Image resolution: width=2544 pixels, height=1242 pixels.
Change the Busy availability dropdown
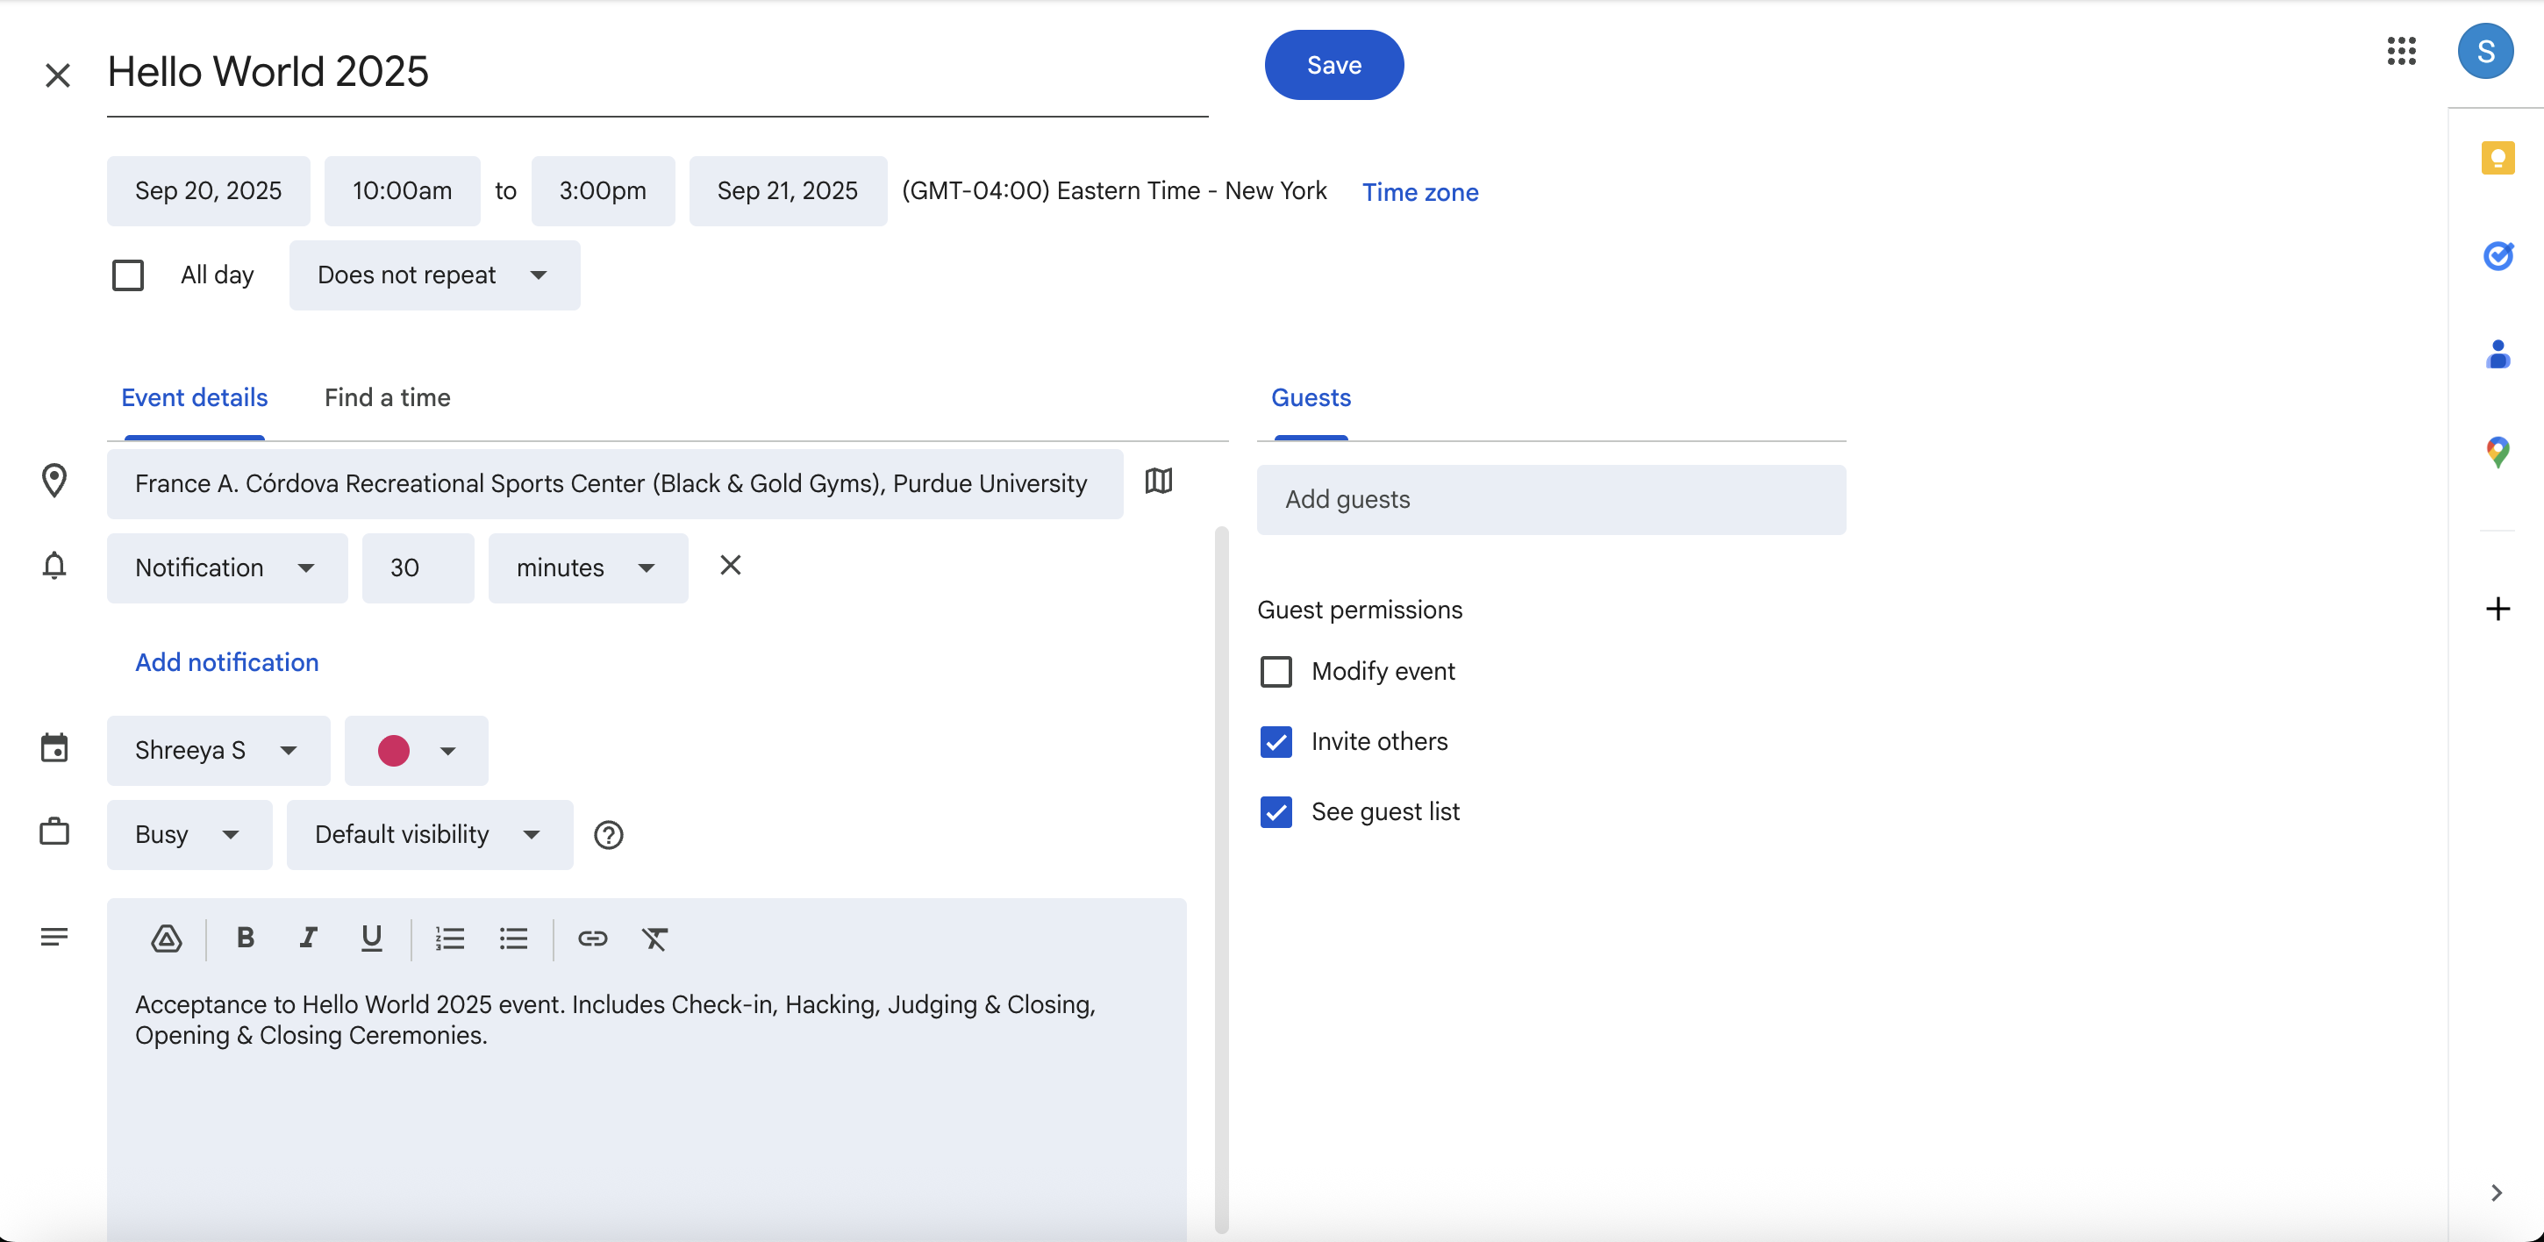pos(189,834)
